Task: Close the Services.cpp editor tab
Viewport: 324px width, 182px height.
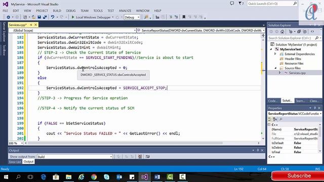Action: (35, 25)
